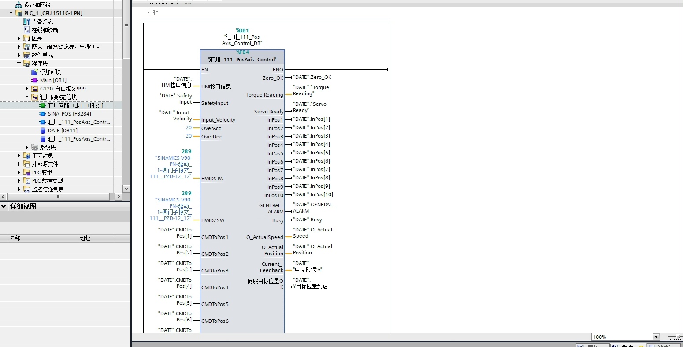The image size is (683, 347).
Task: Click the "DATE".Busy output operand
Action: point(307,220)
